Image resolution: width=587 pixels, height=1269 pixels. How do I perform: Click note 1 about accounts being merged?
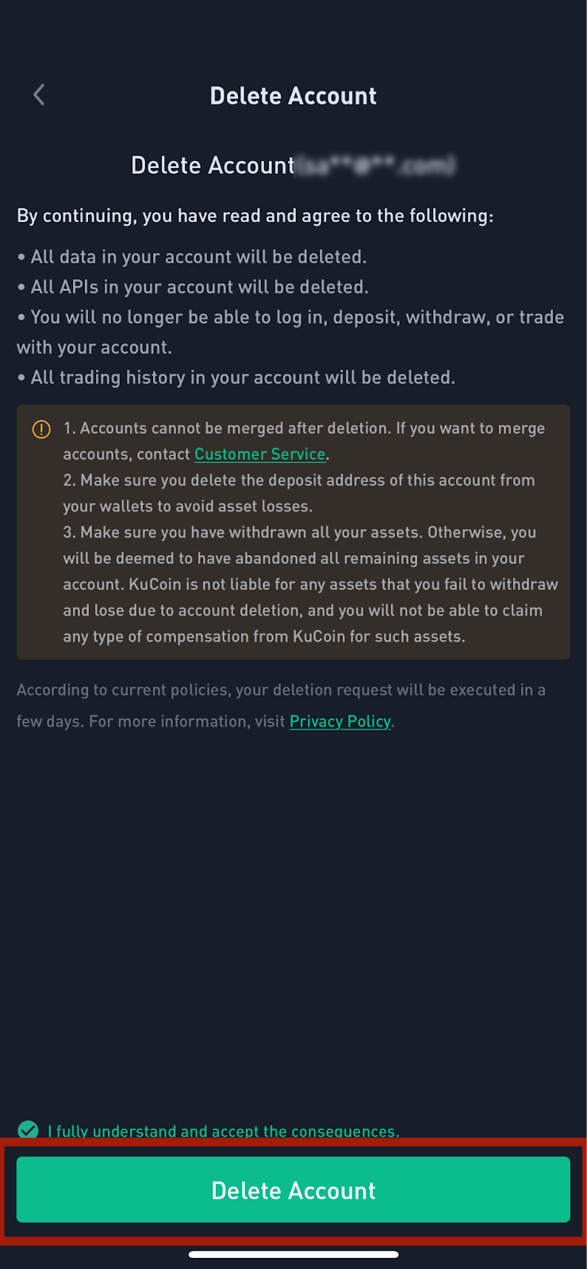pos(305,441)
